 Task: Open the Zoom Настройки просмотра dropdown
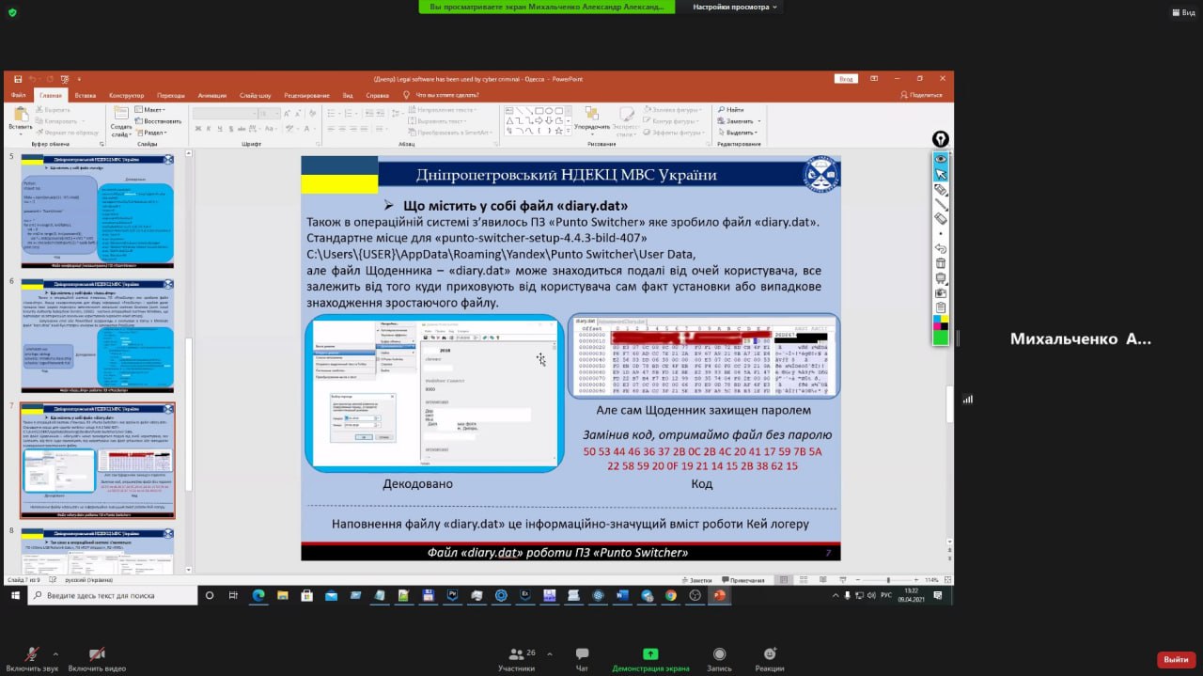[736, 7]
